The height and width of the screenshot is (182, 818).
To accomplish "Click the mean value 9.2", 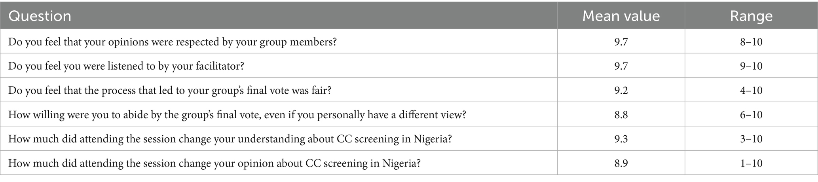I will 621,90.
